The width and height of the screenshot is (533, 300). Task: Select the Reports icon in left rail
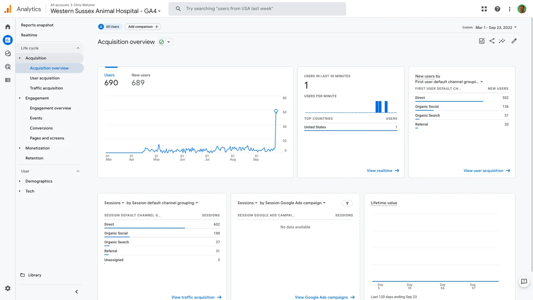point(8,40)
